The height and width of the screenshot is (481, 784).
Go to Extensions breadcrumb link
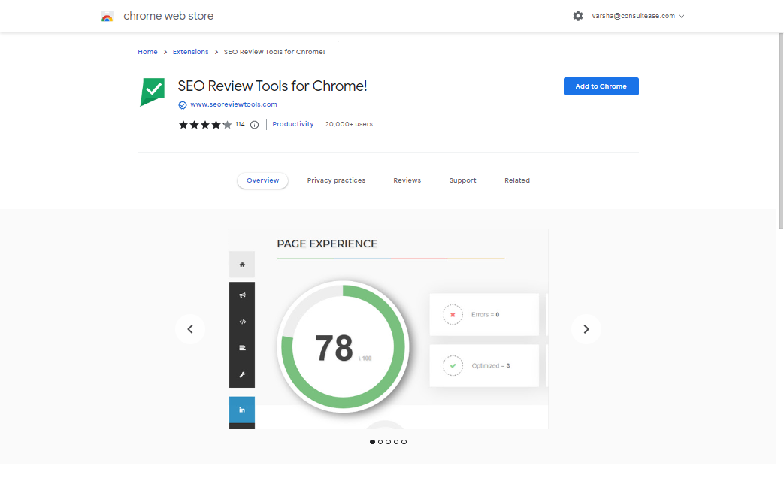pyautogui.click(x=190, y=52)
